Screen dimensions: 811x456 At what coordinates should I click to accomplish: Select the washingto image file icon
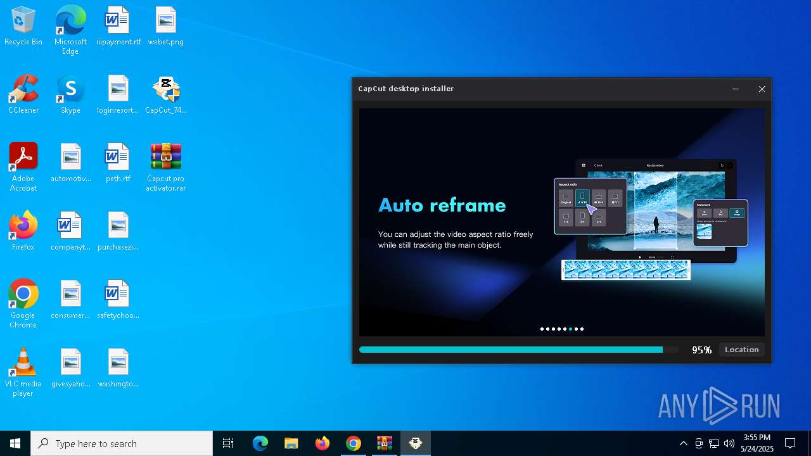pyautogui.click(x=118, y=369)
